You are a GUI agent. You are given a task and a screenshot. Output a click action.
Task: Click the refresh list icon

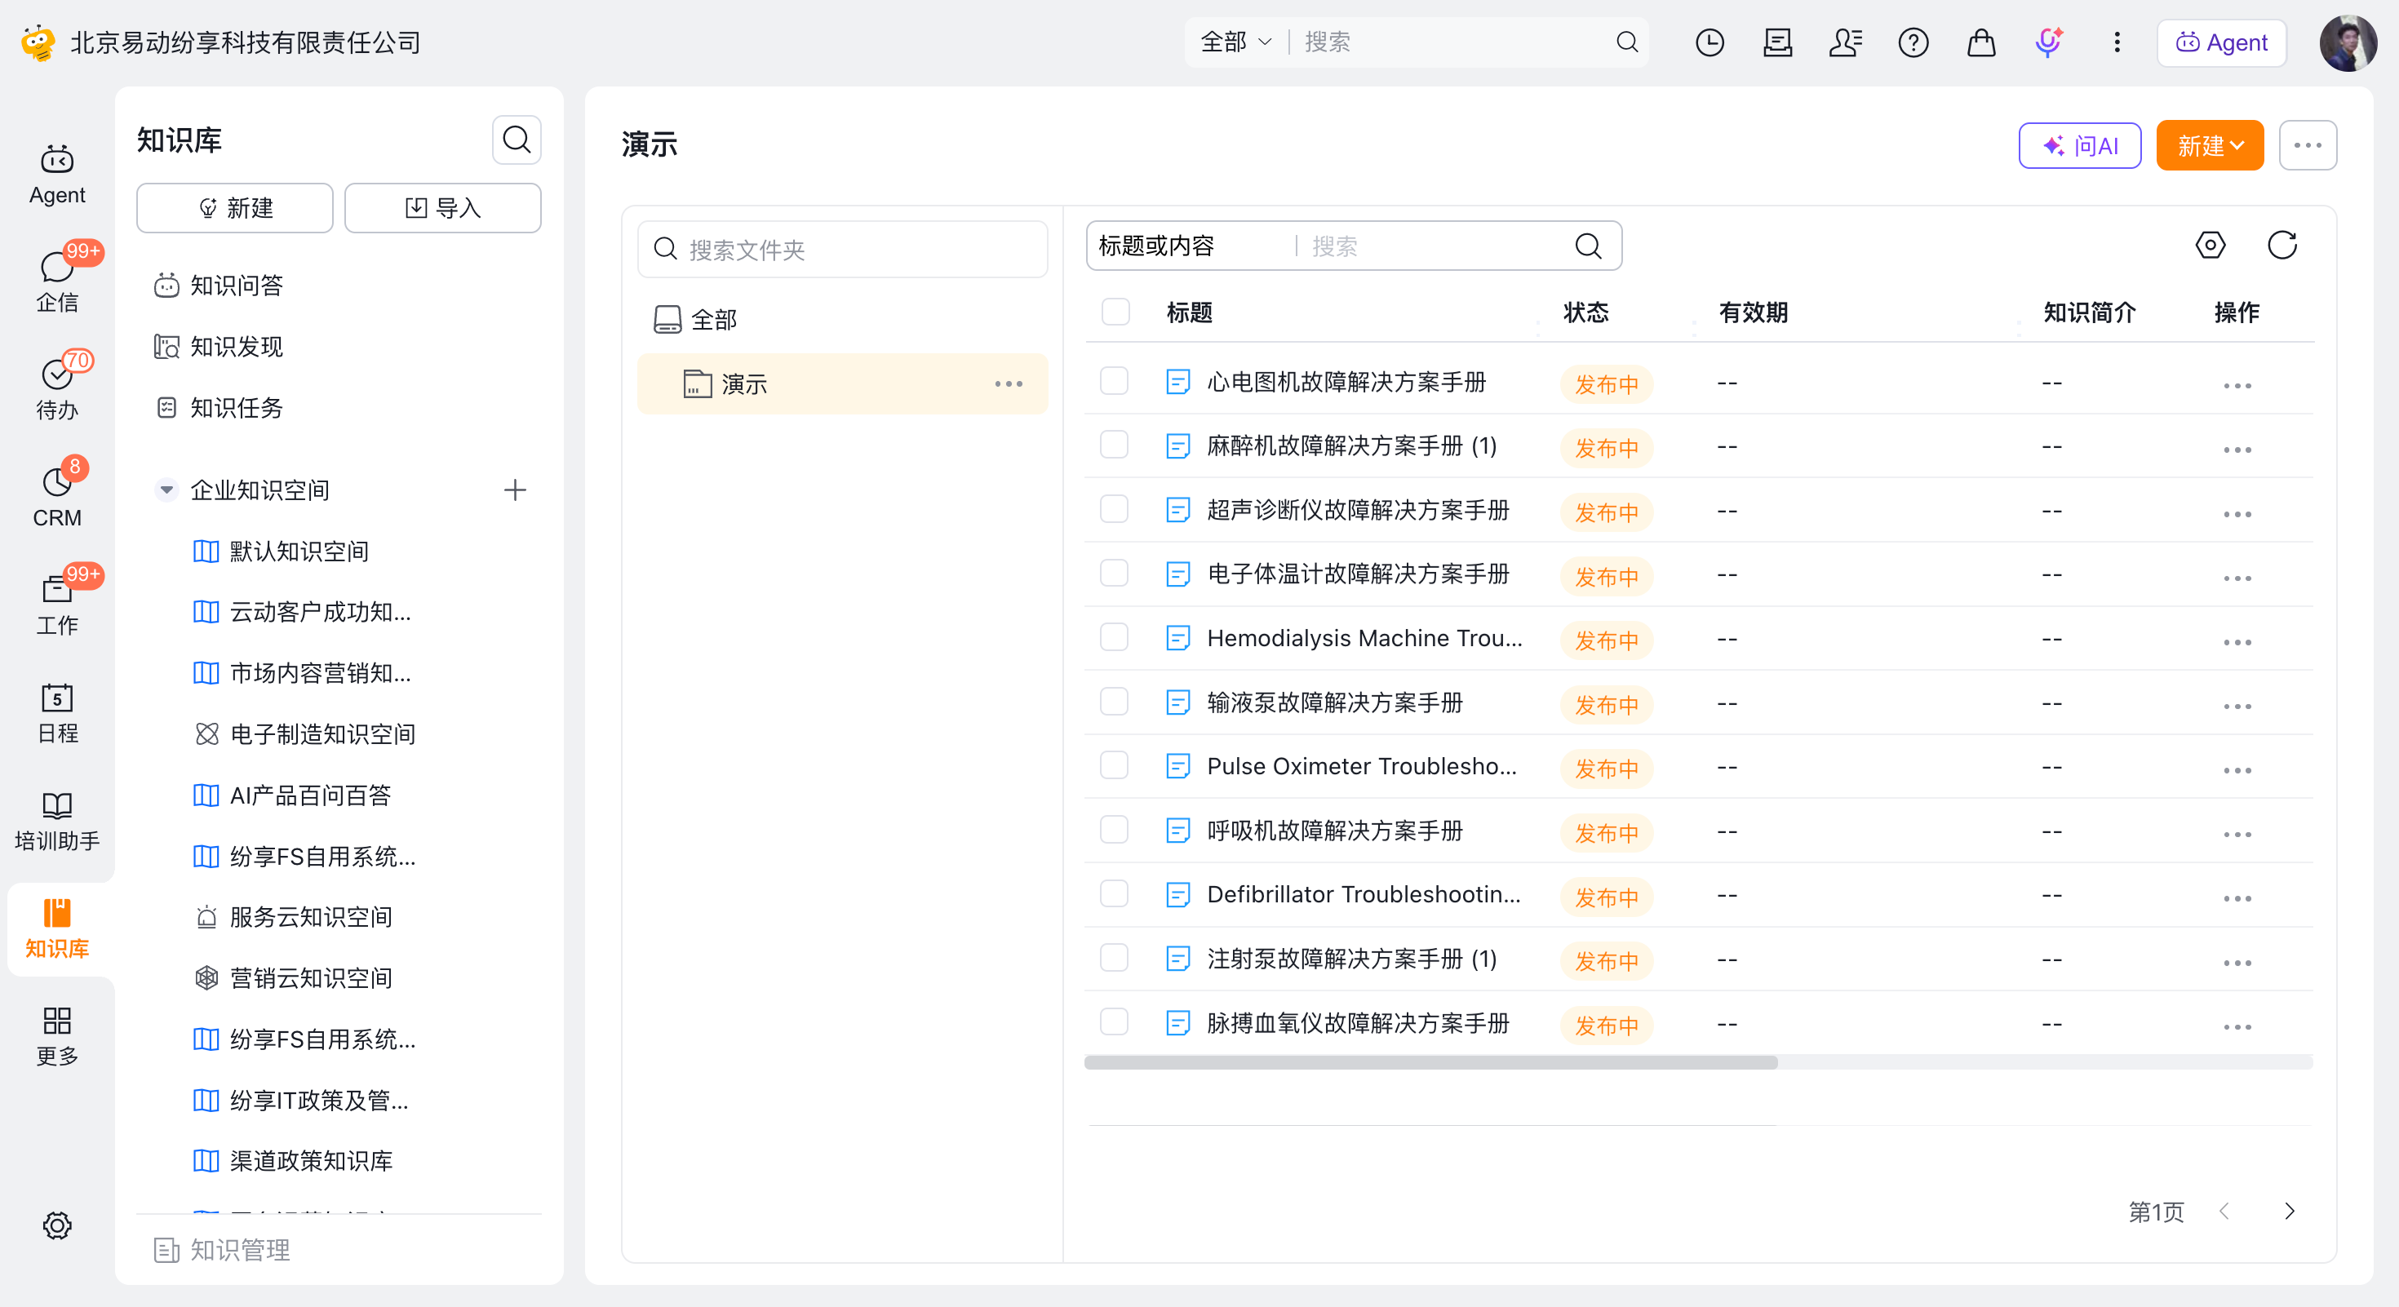pos(2281,246)
